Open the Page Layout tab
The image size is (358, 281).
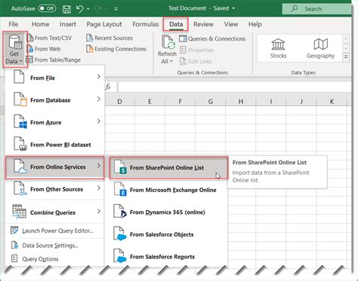[104, 24]
